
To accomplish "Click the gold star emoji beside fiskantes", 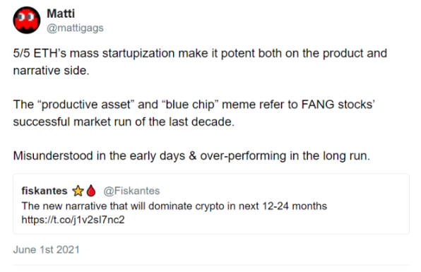I will click(78, 191).
